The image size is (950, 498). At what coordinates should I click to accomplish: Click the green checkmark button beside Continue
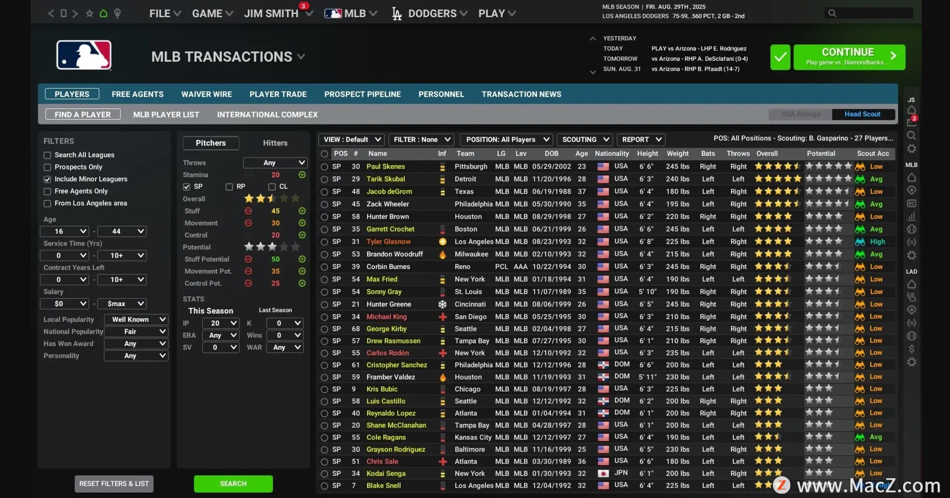[x=780, y=57]
